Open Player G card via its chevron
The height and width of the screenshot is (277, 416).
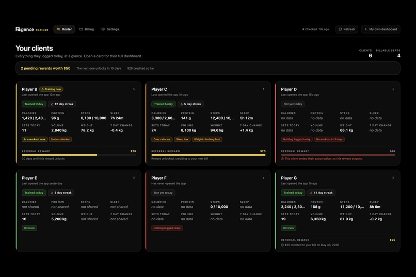tap(393, 178)
